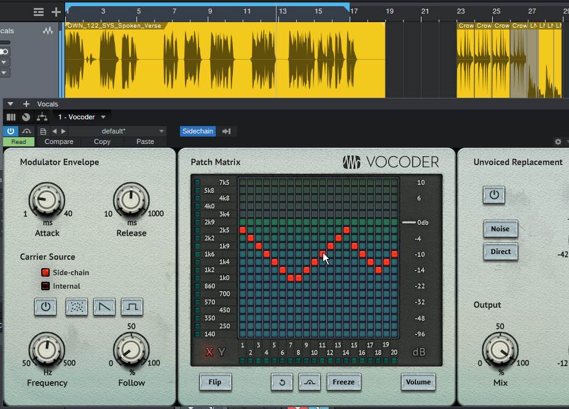The height and width of the screenshot is (409, 569).
Task: Toggle the Vocoder plugin power button
Action: pos(10,131)
